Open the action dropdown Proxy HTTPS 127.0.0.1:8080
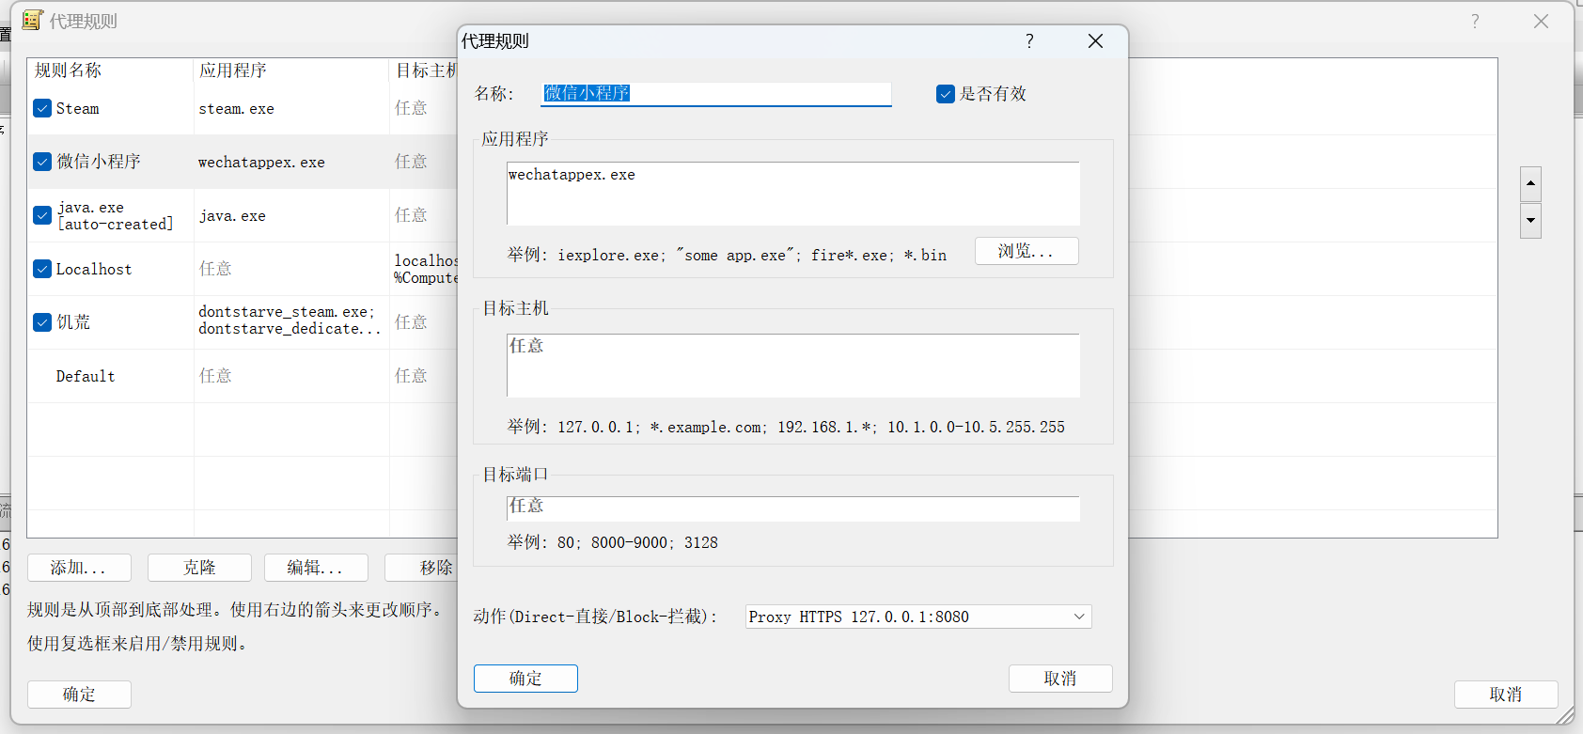The image size is (1583, 734). point(917,617)
